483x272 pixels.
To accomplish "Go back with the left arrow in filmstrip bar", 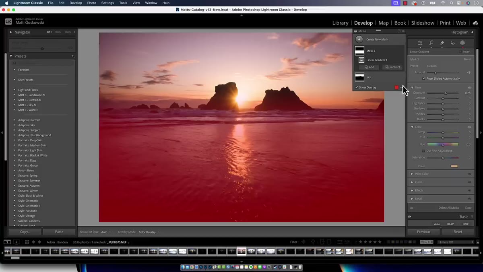I will [33, 242].
